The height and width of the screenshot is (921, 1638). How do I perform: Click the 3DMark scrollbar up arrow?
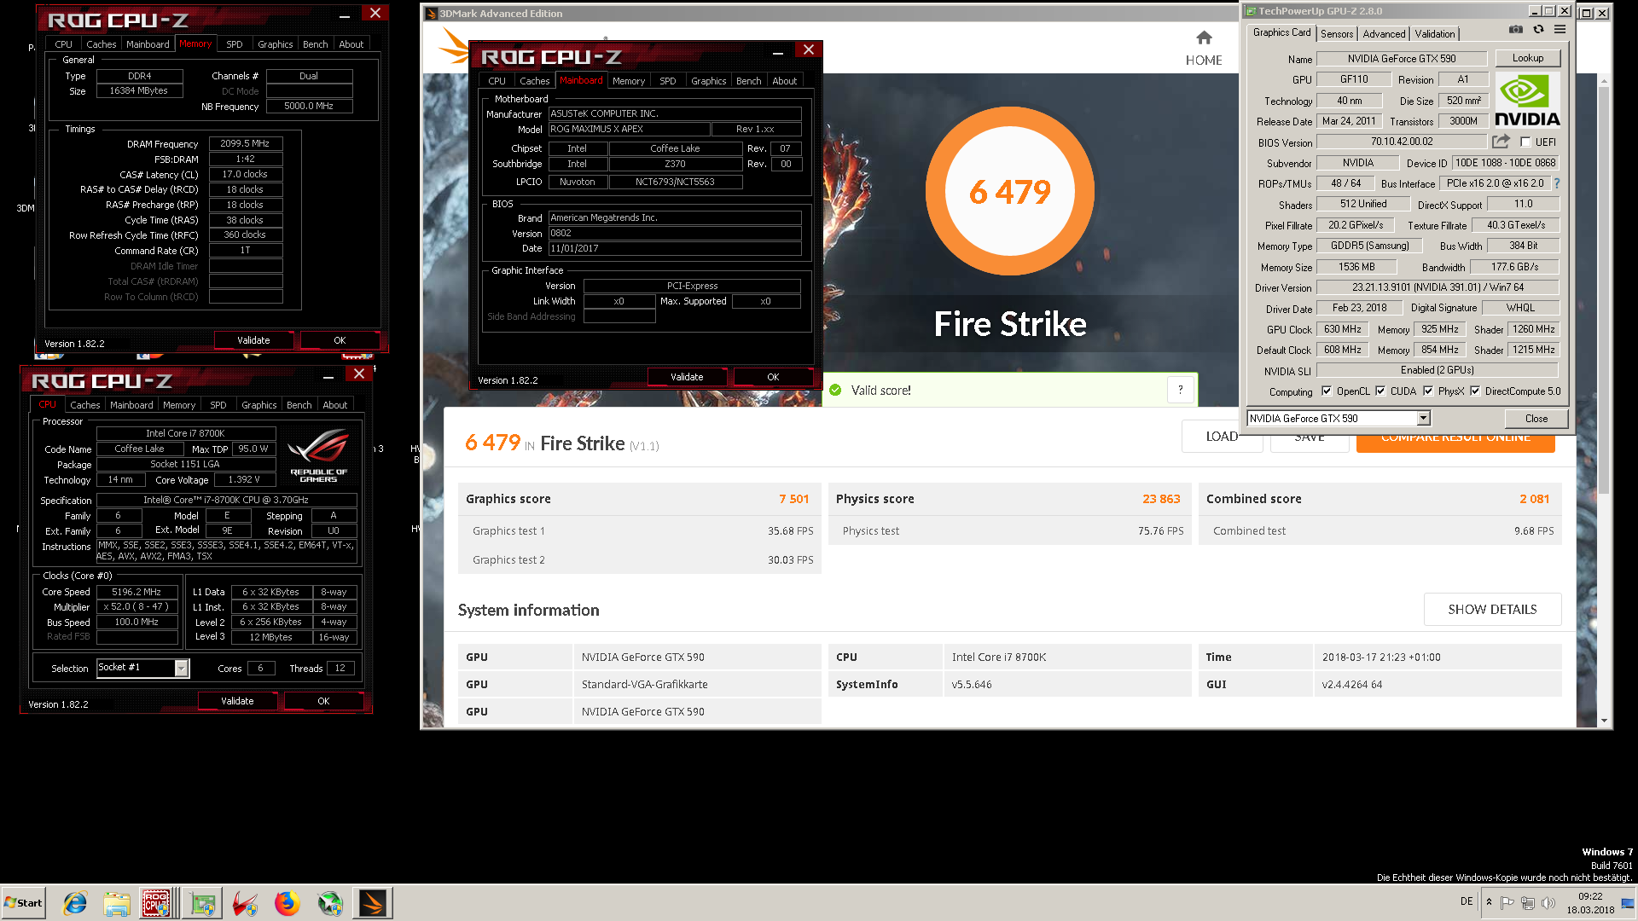coord(1604,81)
